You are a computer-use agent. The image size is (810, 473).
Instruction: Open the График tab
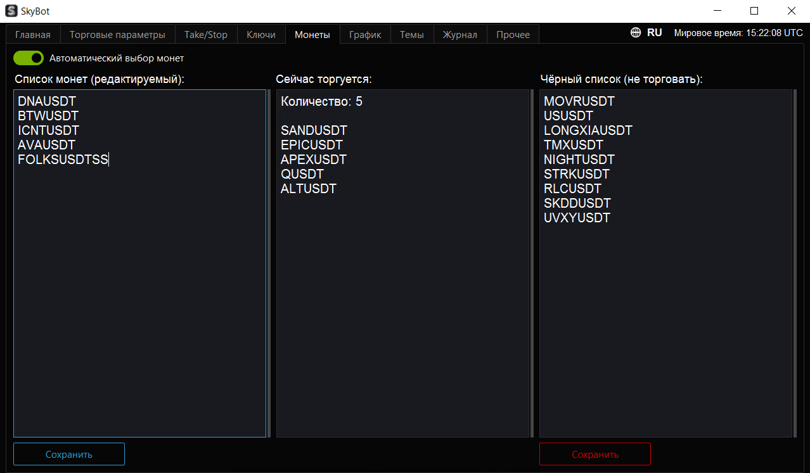(365, 35)
